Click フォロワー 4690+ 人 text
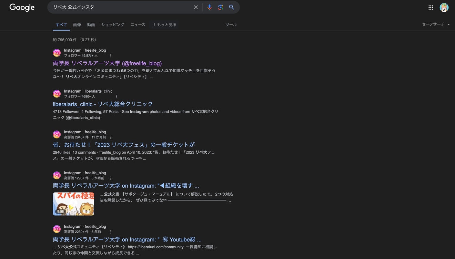 click(80, 97)
